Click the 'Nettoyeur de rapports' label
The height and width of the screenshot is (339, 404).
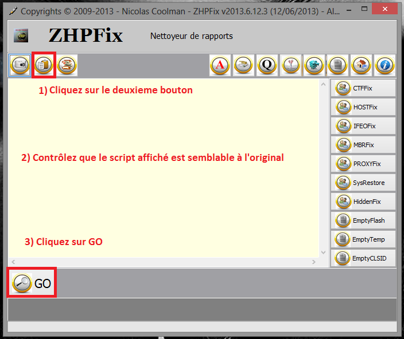[x=192, y=36]
